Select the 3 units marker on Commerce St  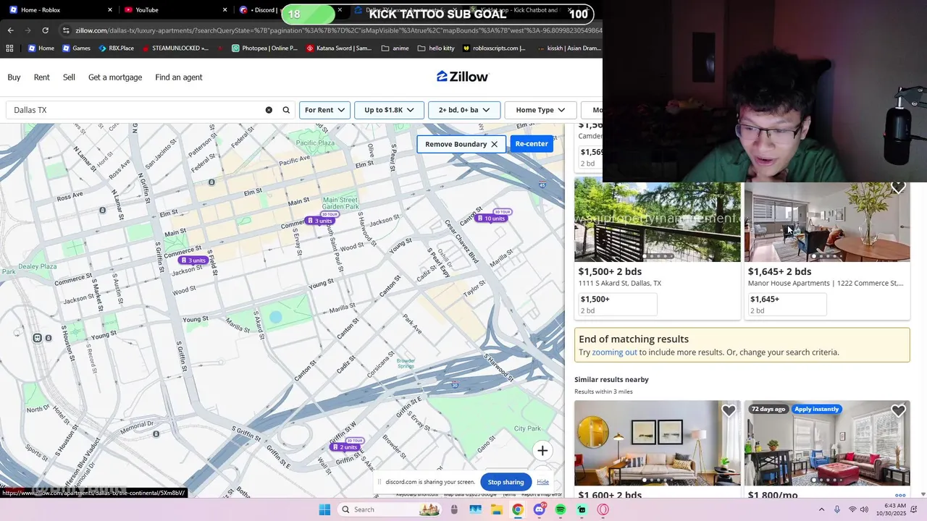(193, 260)
